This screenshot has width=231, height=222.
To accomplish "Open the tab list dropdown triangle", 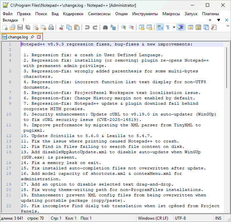I will point(218,20).
